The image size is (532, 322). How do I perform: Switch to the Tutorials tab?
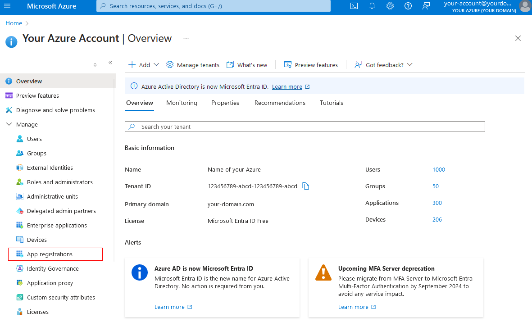(332, 103)
